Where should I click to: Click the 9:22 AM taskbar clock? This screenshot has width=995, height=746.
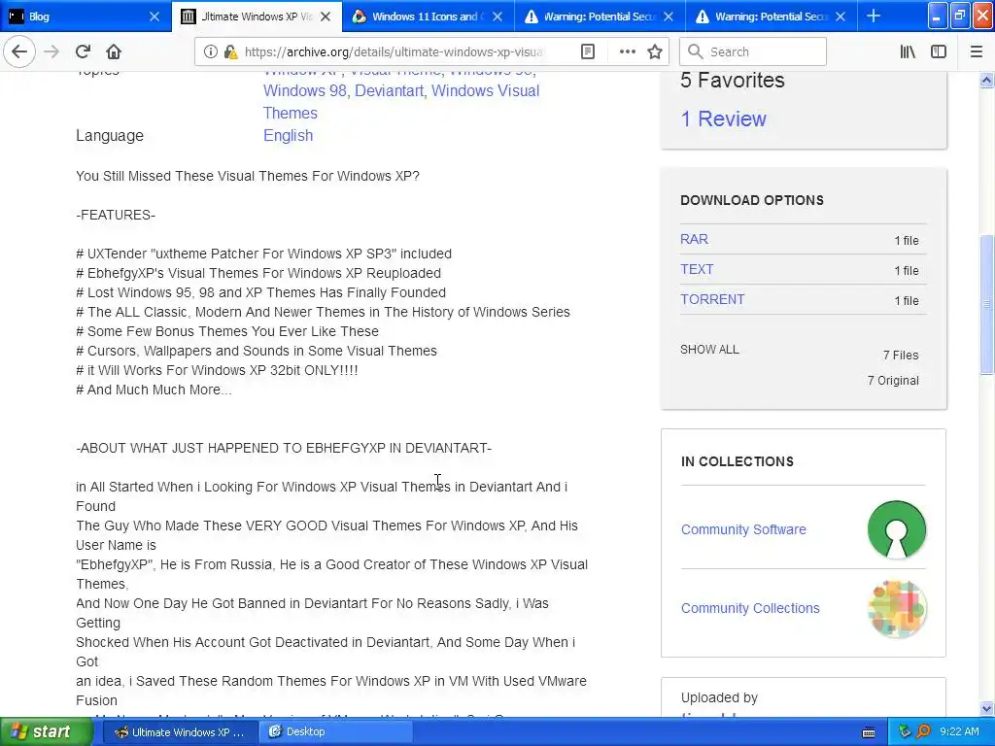959,731
